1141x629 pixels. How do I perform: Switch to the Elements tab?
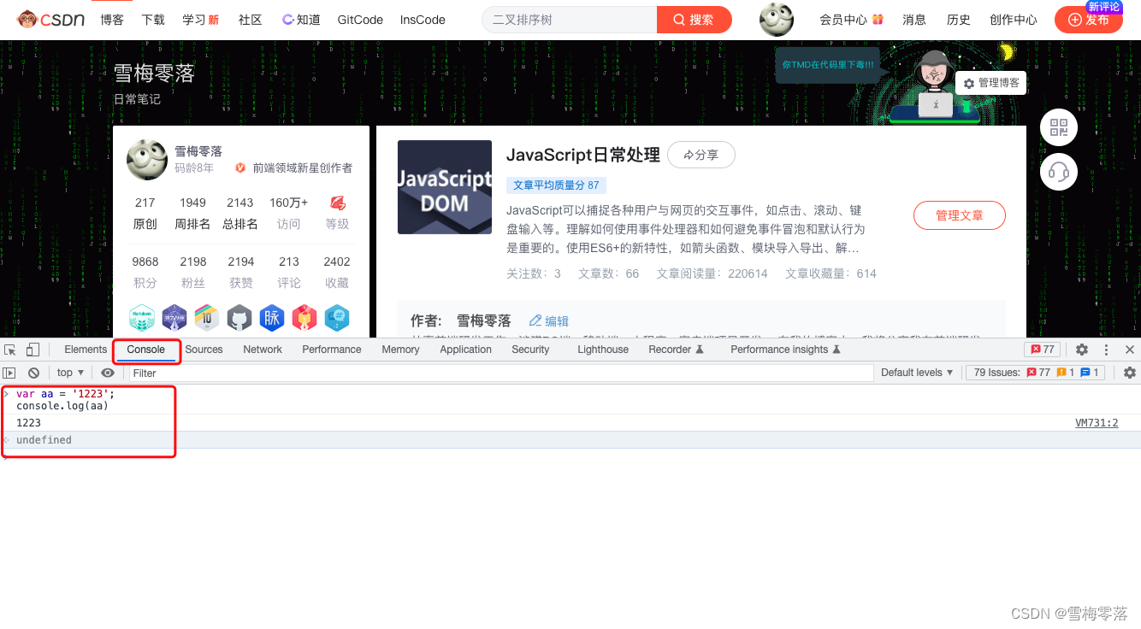[x=86, y=350]
